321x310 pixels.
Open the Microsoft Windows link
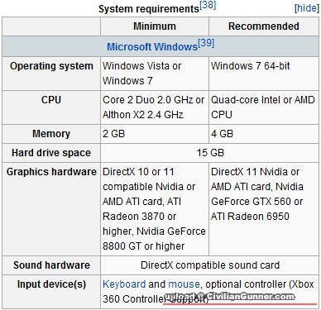click(152, 46)
